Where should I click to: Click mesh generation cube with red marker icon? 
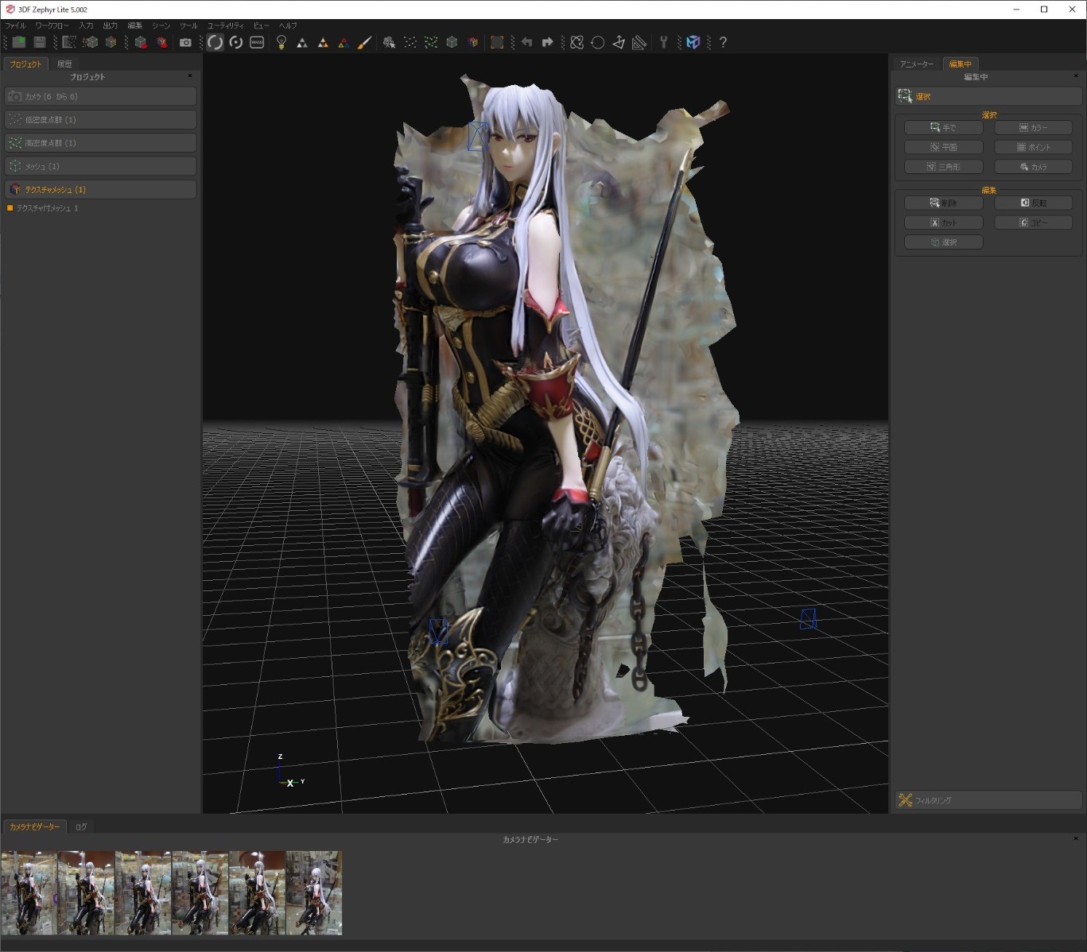(x=141, y=42)
